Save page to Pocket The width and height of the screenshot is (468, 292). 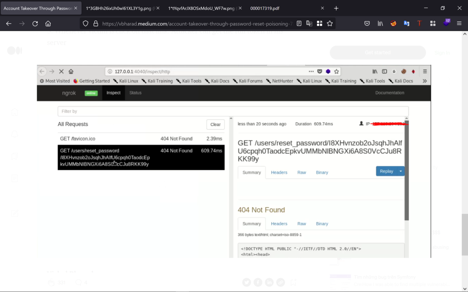[367, 23]
